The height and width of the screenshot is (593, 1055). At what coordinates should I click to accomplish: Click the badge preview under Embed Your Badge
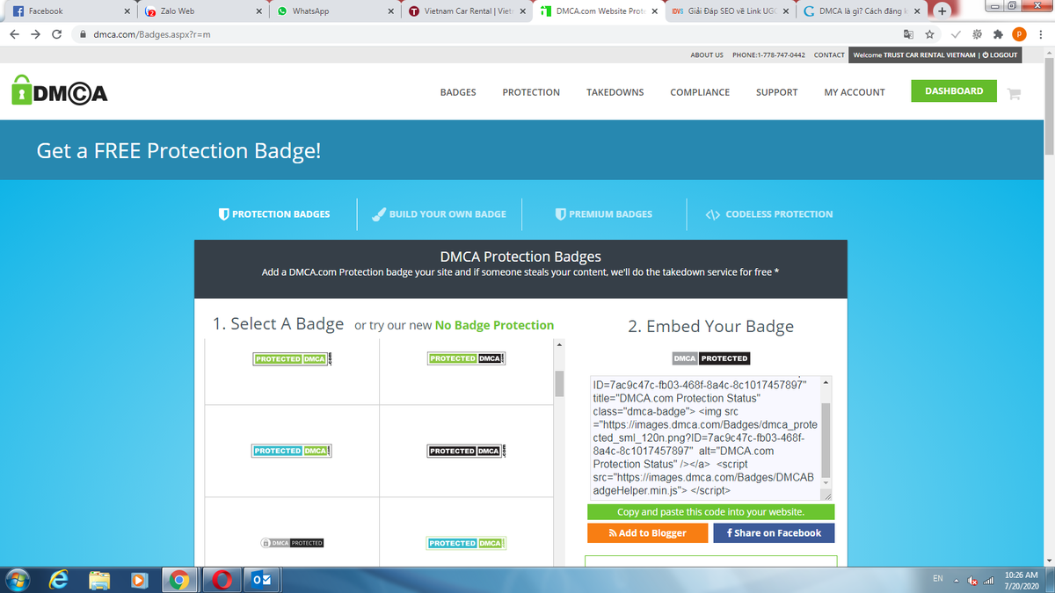710,358
